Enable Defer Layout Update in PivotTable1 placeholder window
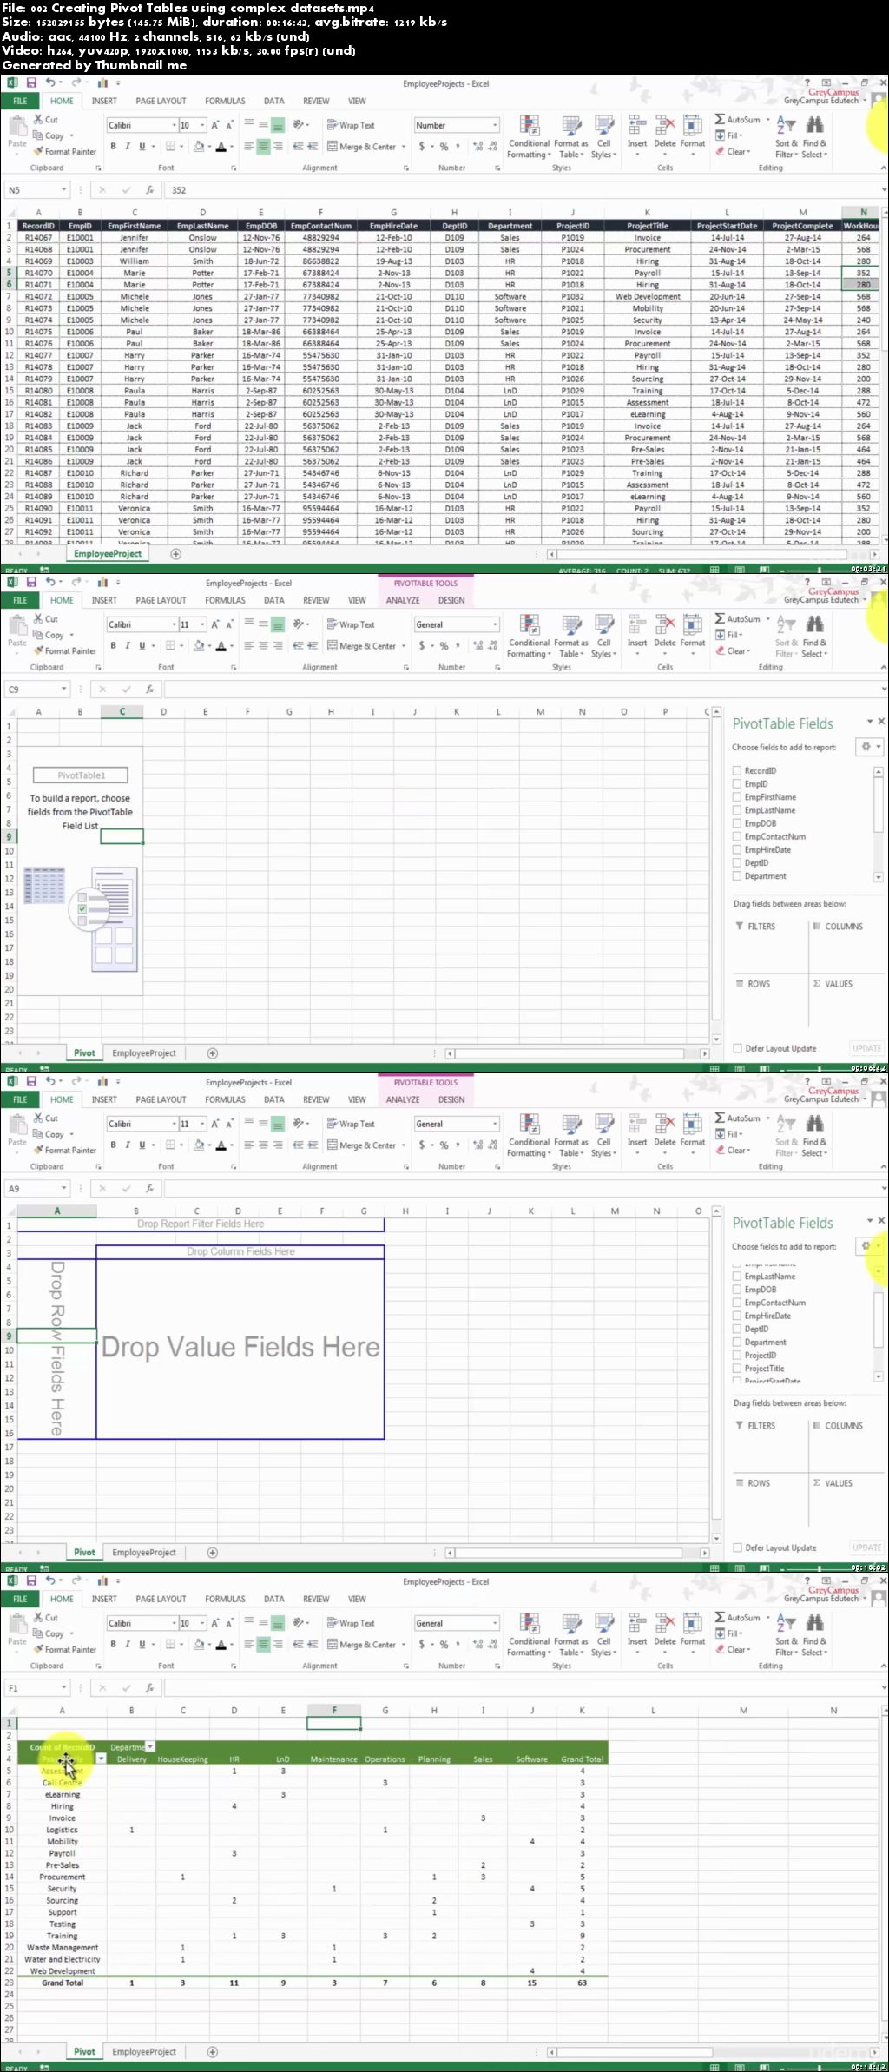The width and height of the screenshot is (889, 2072). click(x=737, y=1049)
